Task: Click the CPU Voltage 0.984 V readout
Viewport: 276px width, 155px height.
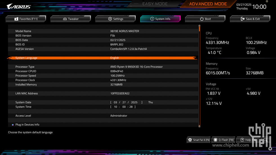Action: click(x=253, y=53)
